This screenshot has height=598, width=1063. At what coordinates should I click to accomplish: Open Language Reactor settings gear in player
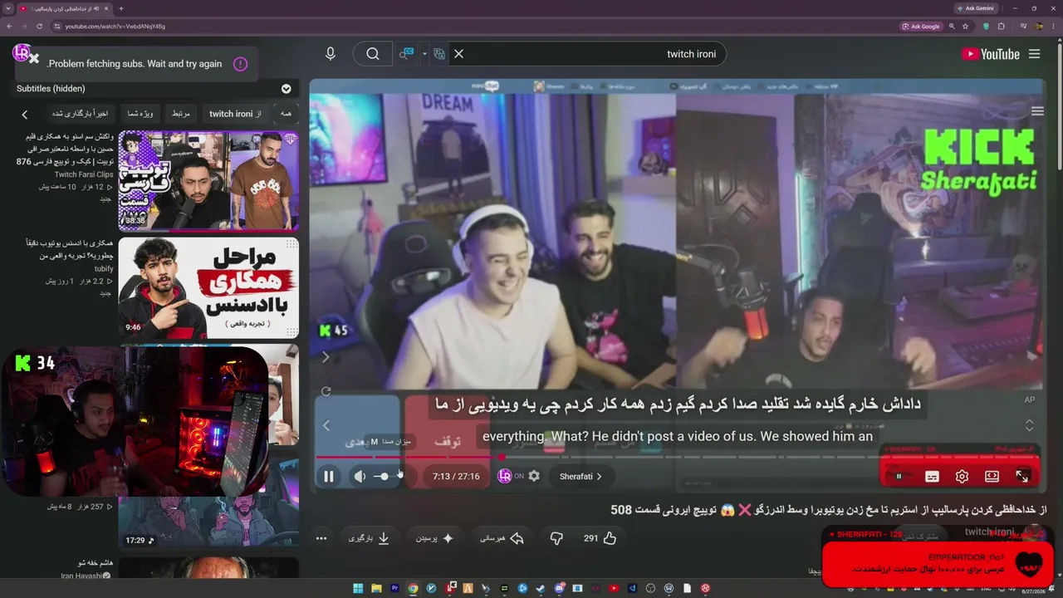tap(534, 477)
